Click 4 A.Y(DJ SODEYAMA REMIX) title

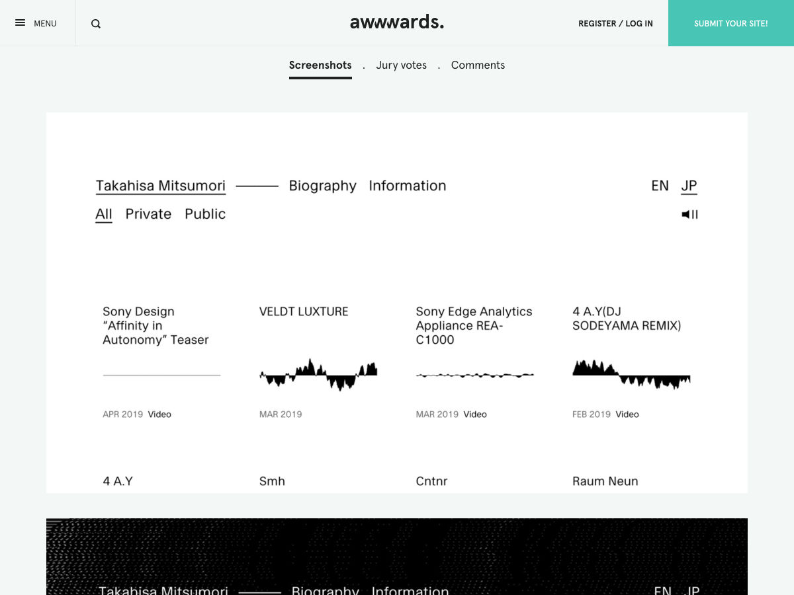click(627, 319)
